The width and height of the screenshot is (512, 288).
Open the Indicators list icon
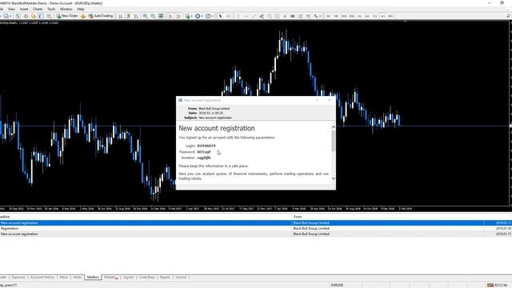point(188,16)
